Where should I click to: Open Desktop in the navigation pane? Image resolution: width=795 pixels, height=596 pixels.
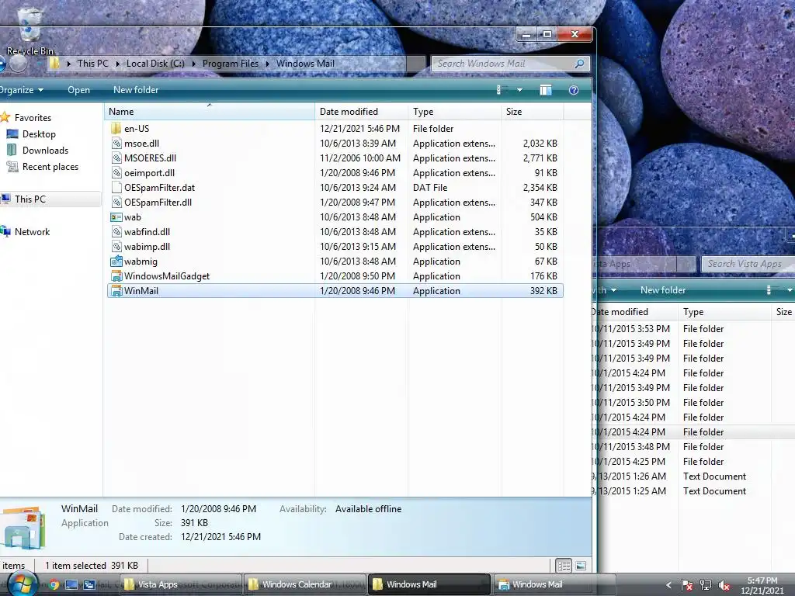tap(39, 133)
